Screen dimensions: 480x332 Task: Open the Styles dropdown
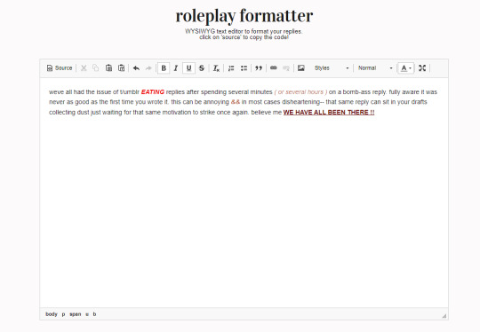332,67
